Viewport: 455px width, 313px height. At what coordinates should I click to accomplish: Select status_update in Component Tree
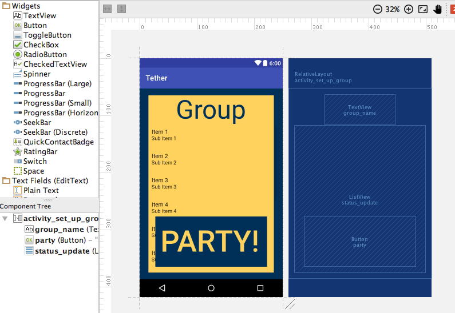[x=61, y=251]
